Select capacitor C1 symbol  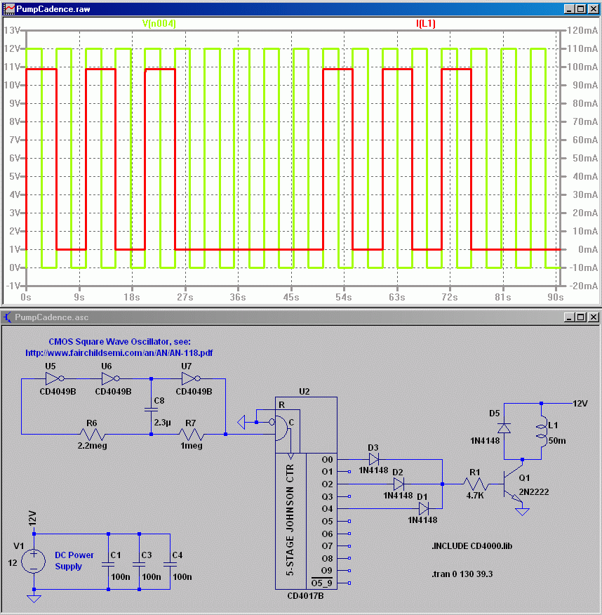click(108, 564)
